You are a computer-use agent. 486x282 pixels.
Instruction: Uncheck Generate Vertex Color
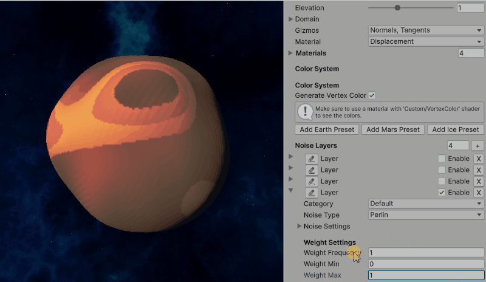(372, 96)
